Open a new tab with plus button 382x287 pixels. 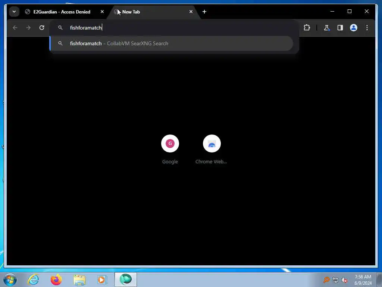[x=204, y=12]
